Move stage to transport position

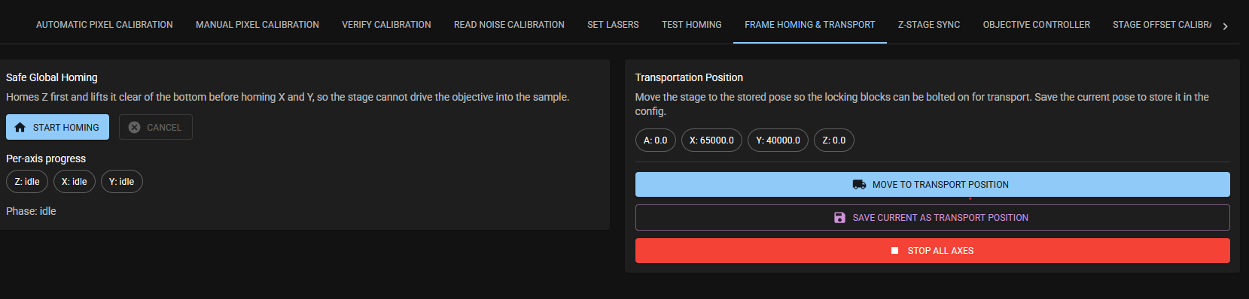click(932, 184)
